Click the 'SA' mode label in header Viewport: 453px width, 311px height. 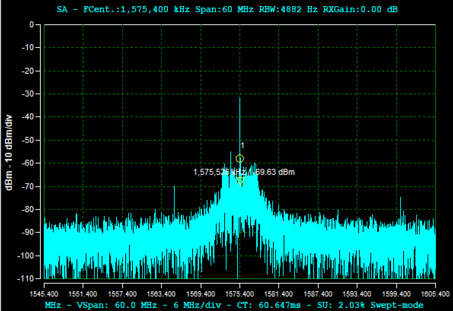[62, 9]
